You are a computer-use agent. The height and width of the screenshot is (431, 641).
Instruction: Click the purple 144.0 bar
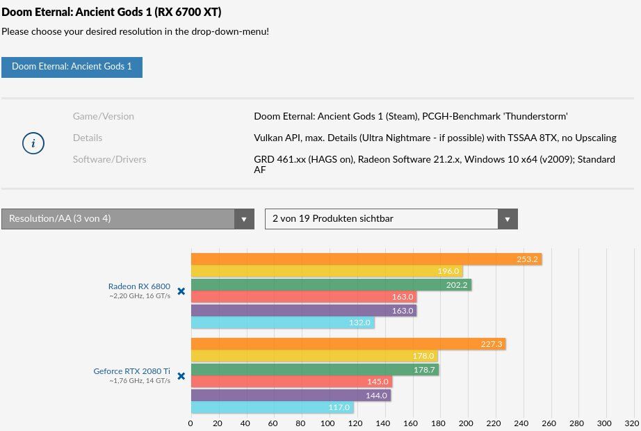[291, 396]
